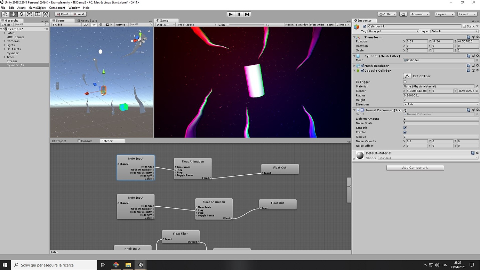Choose the Rect Transform tool

tap(38, 14)
